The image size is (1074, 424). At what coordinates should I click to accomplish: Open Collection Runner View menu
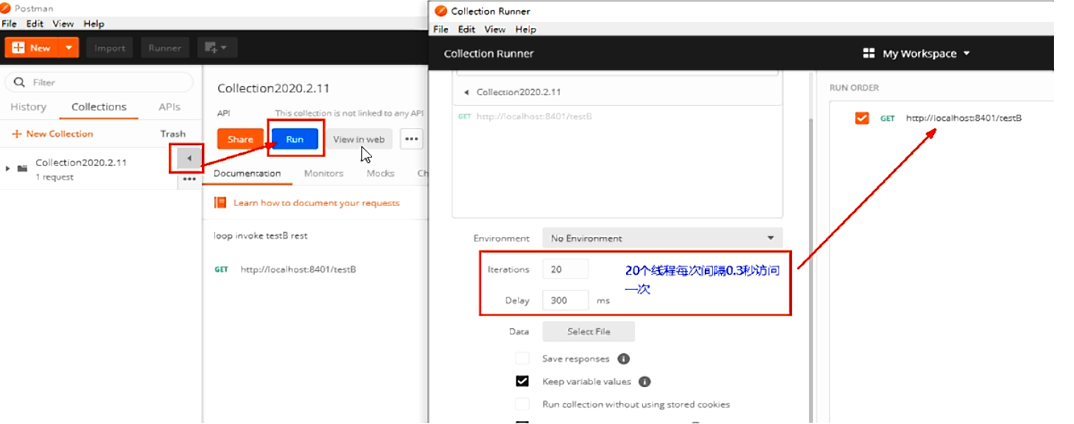[495, 29]
